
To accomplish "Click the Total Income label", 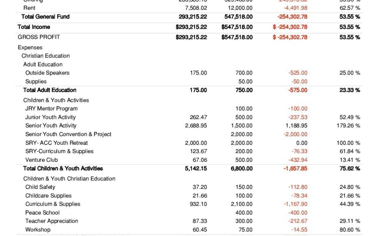I will coord(34,27).
